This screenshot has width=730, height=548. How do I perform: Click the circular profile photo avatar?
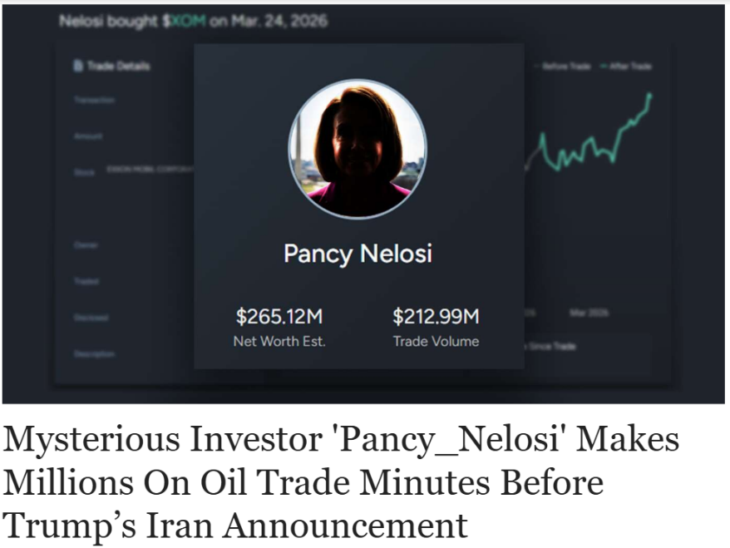(x=358, y=150)
